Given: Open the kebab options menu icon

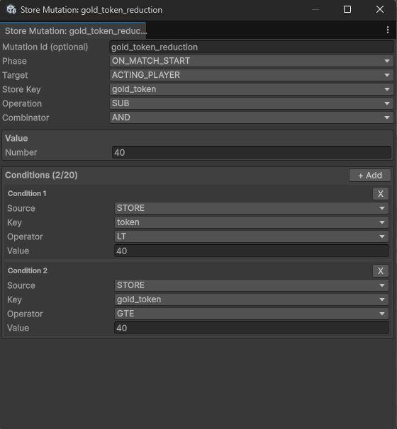Looking at the screenshot, I should pyautogui.click(x=387, y=30).
